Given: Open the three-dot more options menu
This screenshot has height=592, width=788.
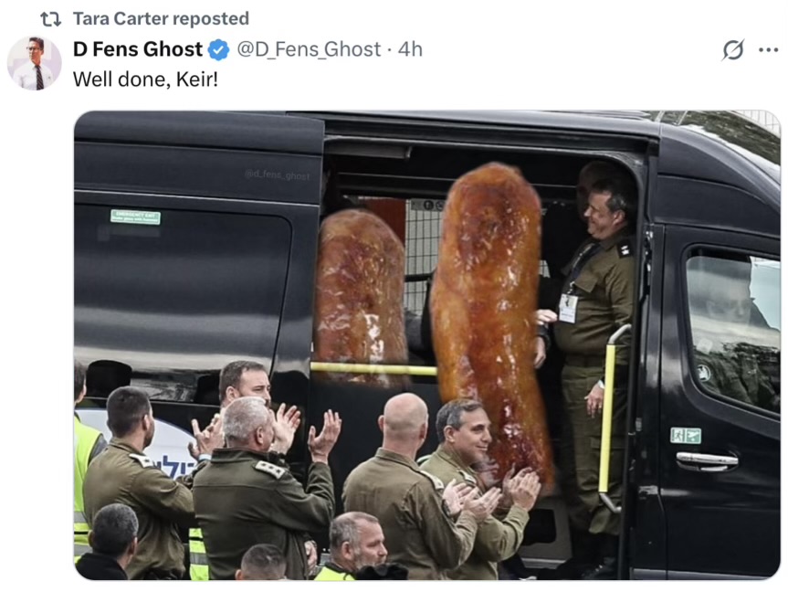Looking at the screenshot, I should [x=769, y=49].
